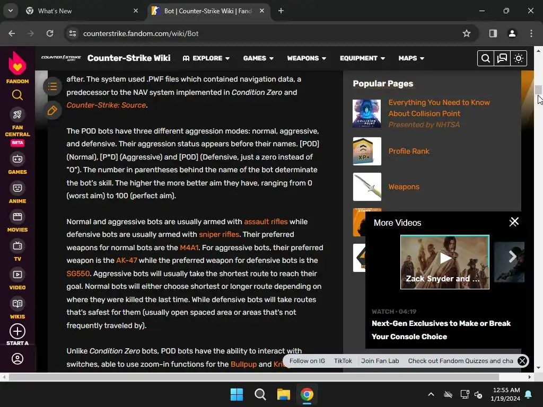Open the Wikis book icon
The image size is (543, 407).
coord(17,304)
